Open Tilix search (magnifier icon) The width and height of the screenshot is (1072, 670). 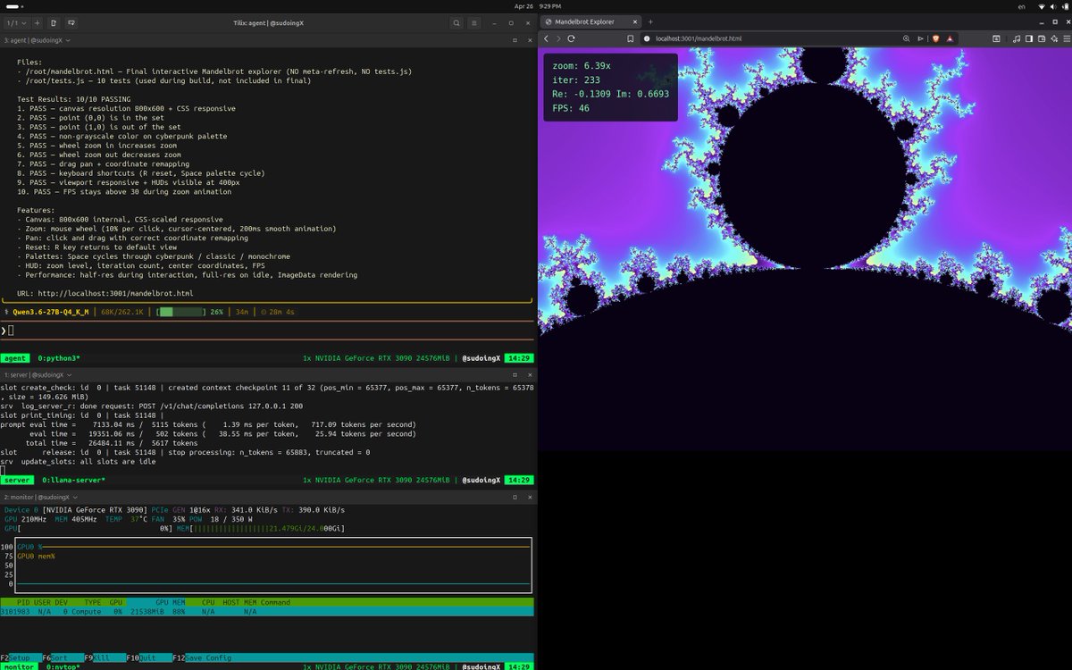point(456,22)
